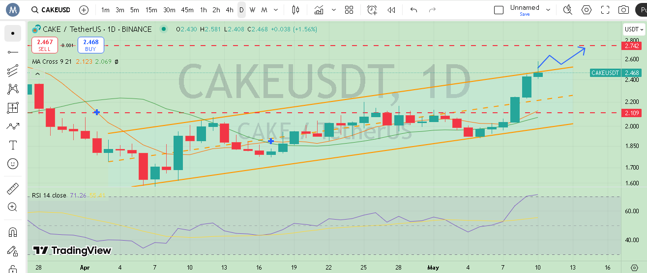Open the chart layout grid selector
This screenshot has width=647, height=273.
[x=349, y=10]
